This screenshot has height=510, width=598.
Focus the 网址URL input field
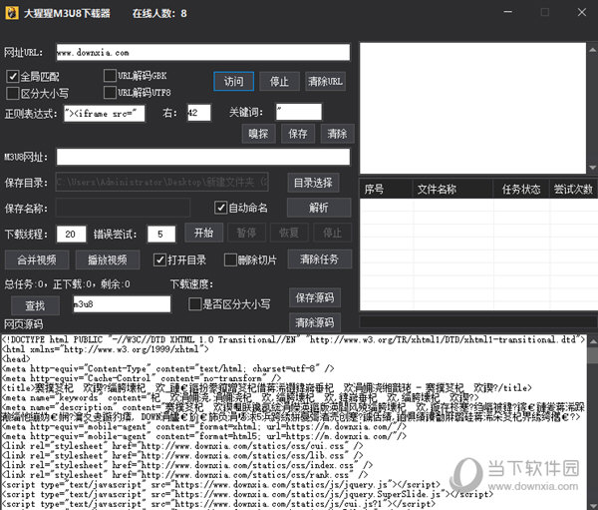pyautogui.click(x=203, y=52)
